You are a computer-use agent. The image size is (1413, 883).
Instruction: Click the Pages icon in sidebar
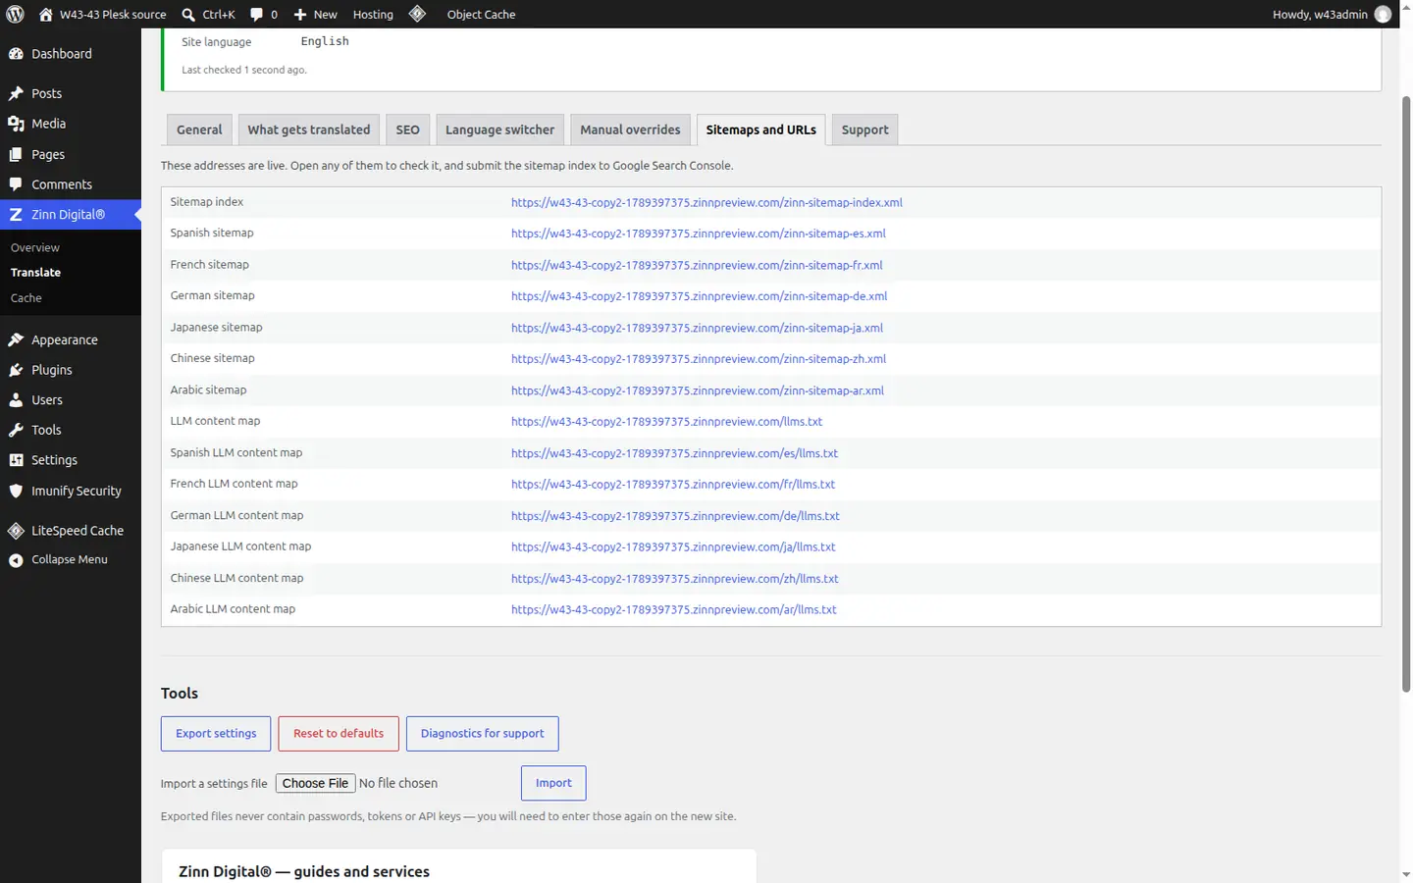click(x=16, y=154)
